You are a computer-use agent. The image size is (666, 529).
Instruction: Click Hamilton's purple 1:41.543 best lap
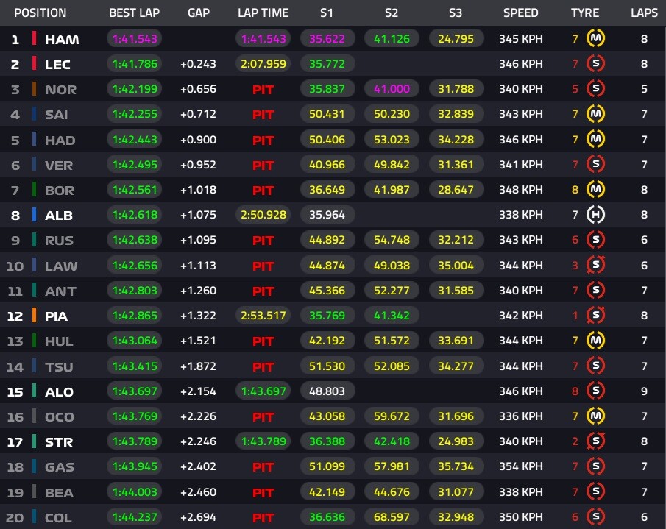coord(135,39)
